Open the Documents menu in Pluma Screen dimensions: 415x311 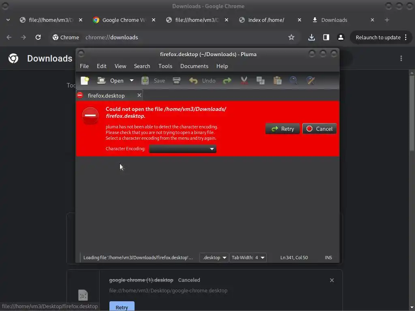194,66
